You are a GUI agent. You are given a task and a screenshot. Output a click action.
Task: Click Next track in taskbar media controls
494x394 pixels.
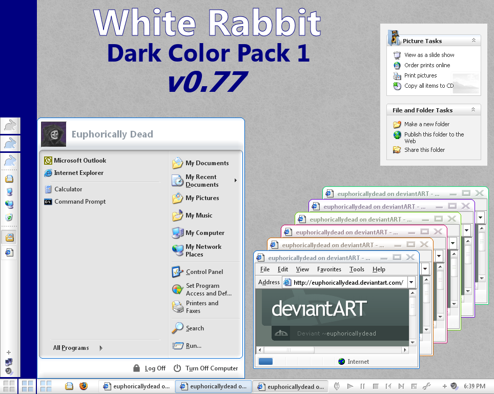coord(401,386)
